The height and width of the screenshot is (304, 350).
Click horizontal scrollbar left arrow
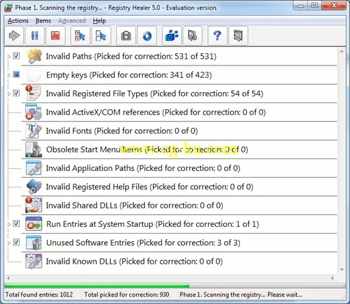pos(8,278)
